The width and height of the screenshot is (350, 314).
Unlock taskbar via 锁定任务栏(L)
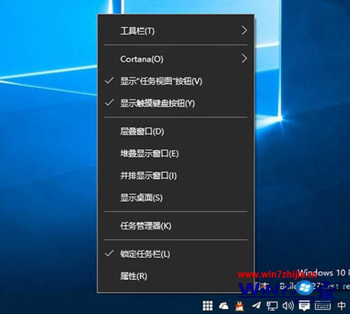[145, 253]
